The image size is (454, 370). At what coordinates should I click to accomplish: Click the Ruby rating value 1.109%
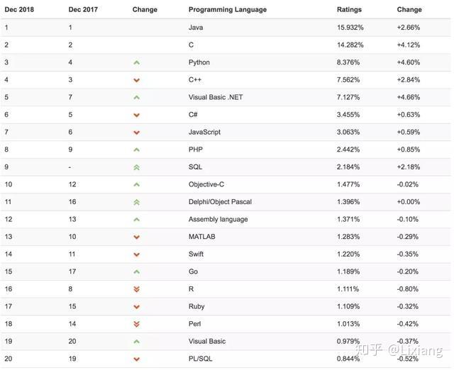[348, 306]
